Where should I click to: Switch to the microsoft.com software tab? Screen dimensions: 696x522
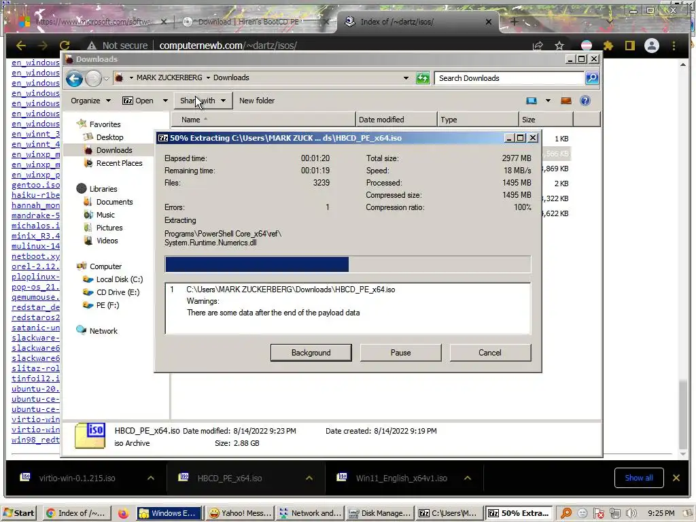pos(93,21)
